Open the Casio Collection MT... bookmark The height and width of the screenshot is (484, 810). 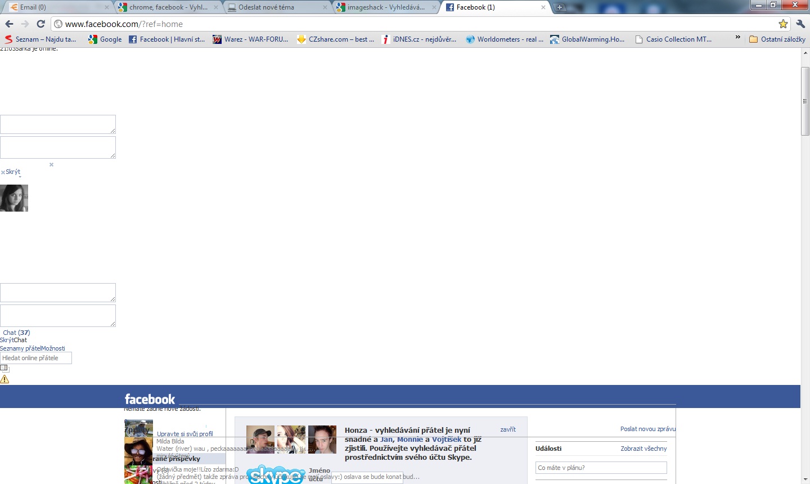click(673, 39)
